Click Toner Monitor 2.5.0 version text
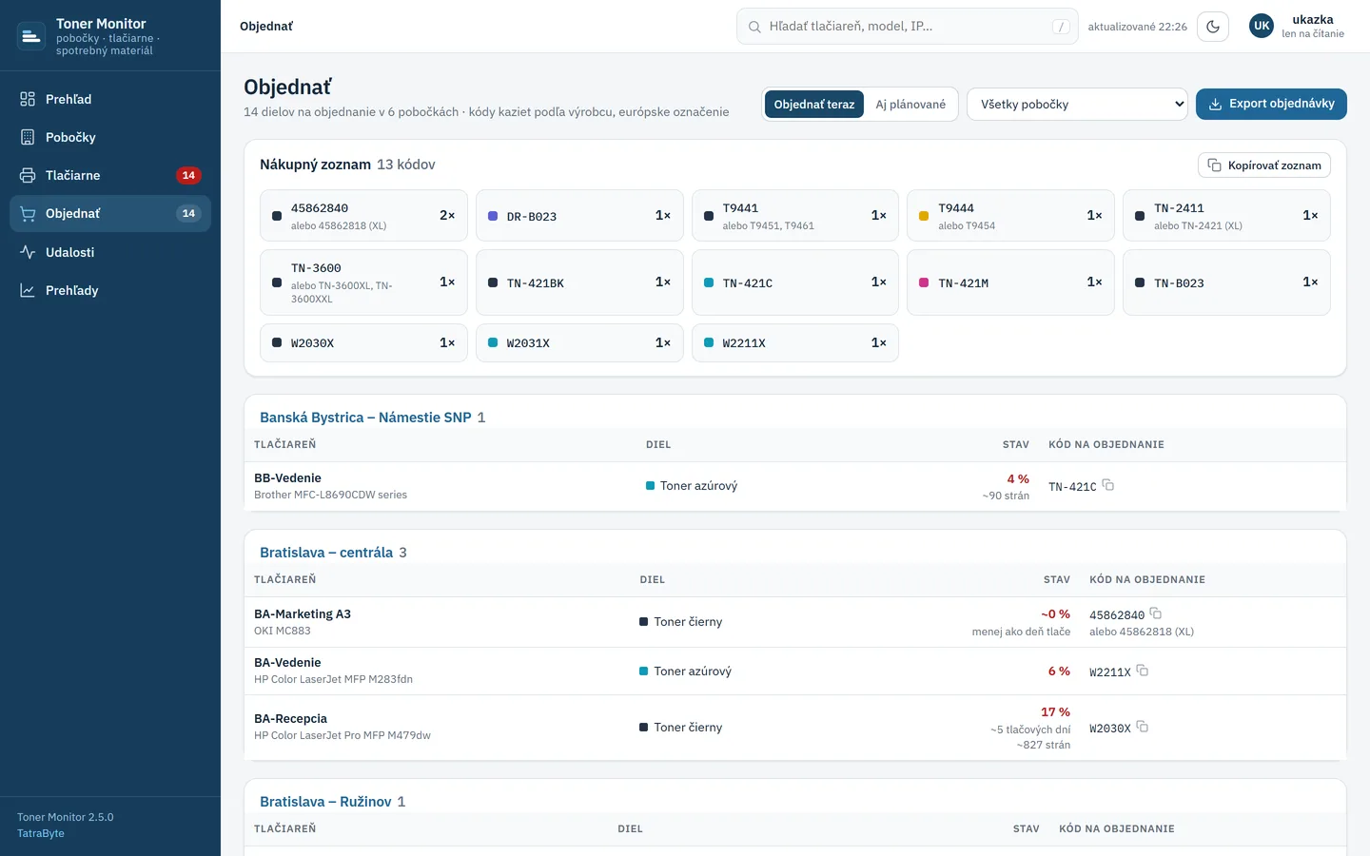Image resolution: width=1370 pixels, height=856 pixels. (65, 817)
